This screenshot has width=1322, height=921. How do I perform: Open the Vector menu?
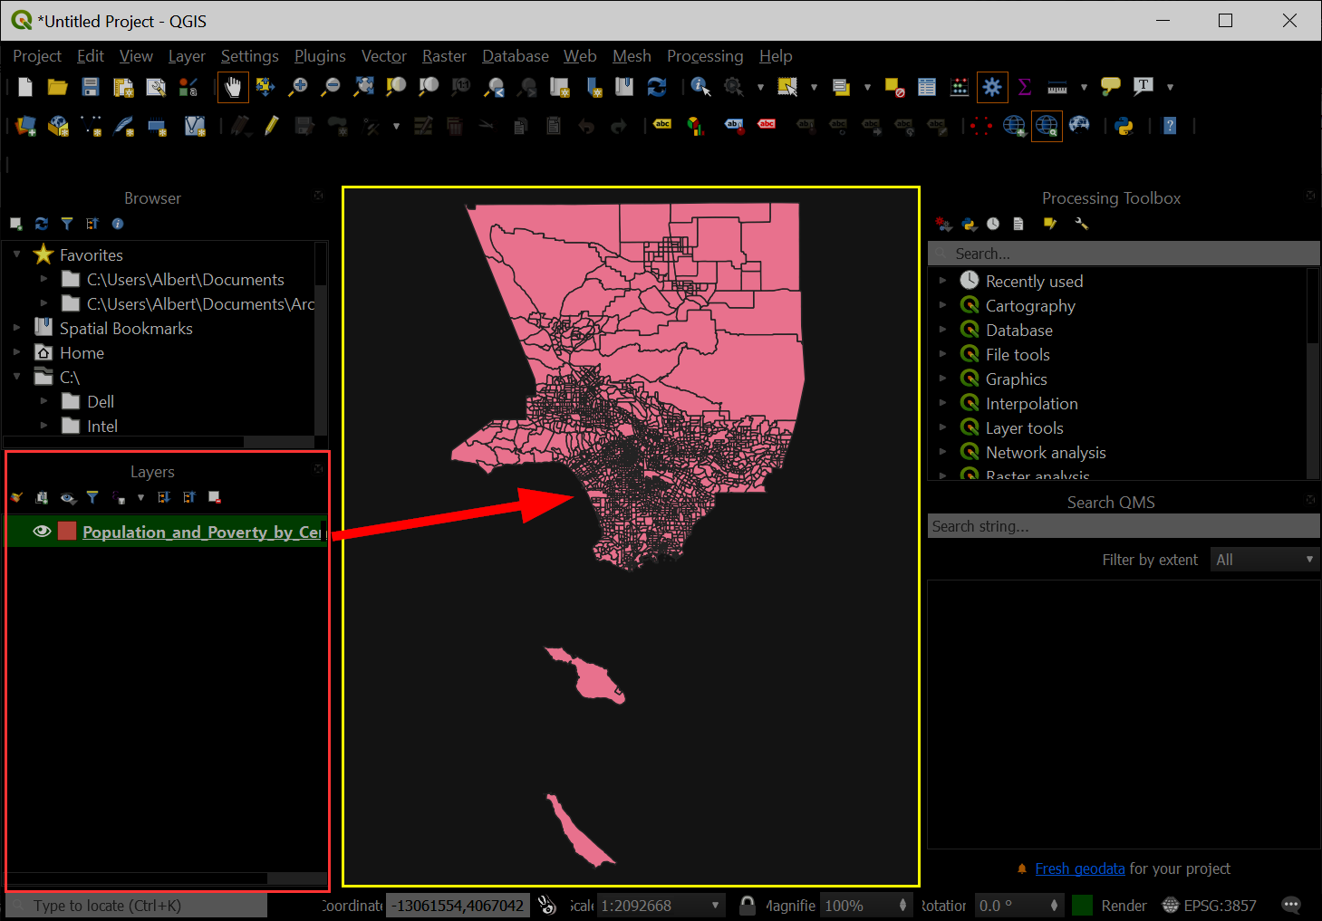tap(383, 56)
